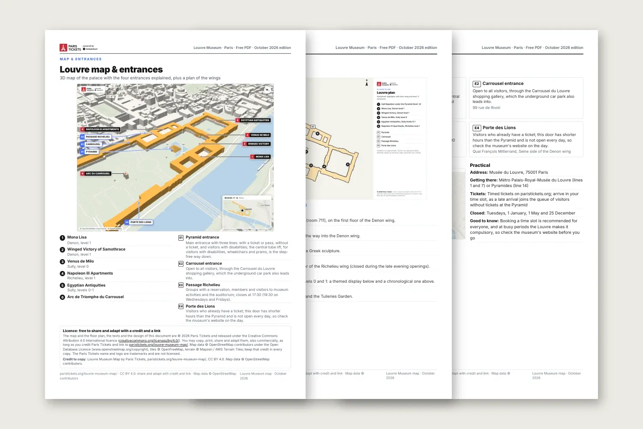Click the E3 badge beside Passage Richelieu heading
This screenshot has height=429, width=643.
pyautogui.click(x=181, y=285)
